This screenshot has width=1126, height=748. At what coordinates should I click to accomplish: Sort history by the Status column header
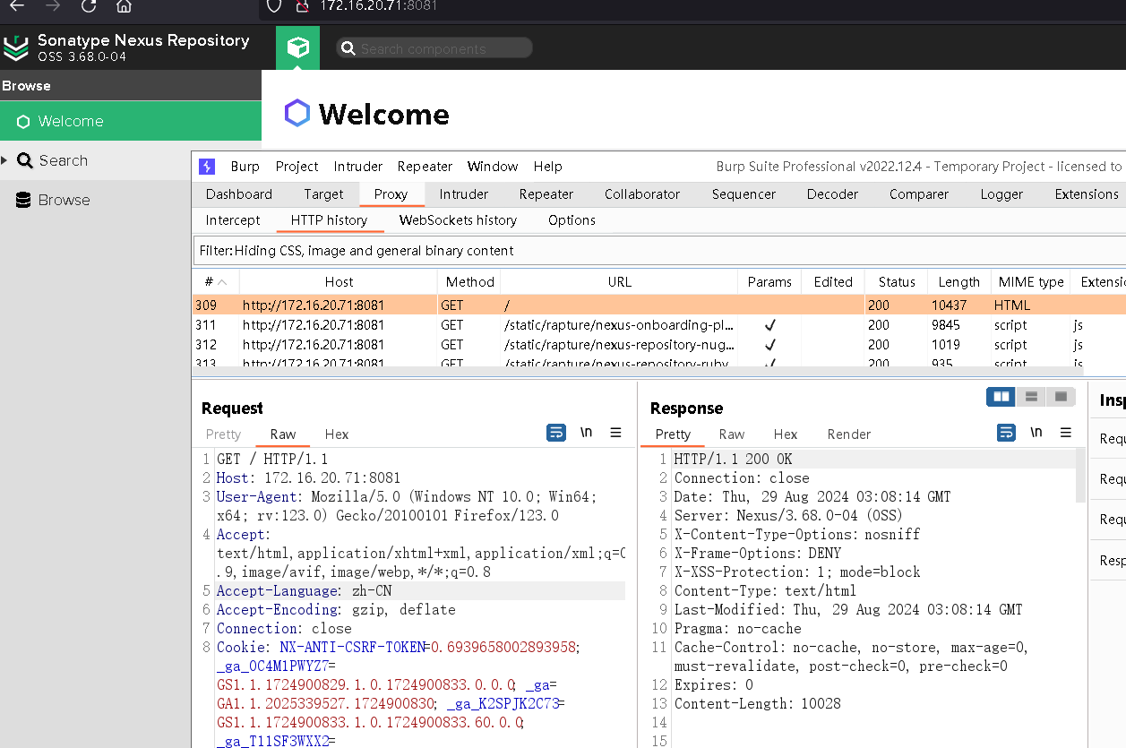(x=897, y=281)
